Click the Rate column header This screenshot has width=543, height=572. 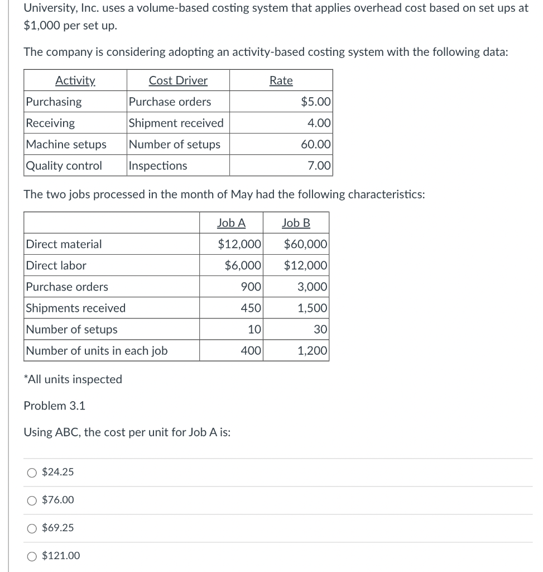(281, 80)
